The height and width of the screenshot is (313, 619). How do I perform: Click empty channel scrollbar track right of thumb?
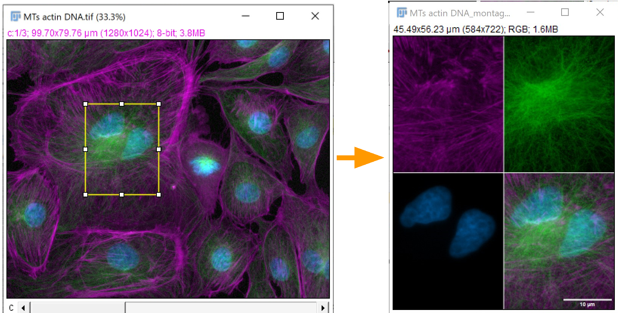(221, 308)
